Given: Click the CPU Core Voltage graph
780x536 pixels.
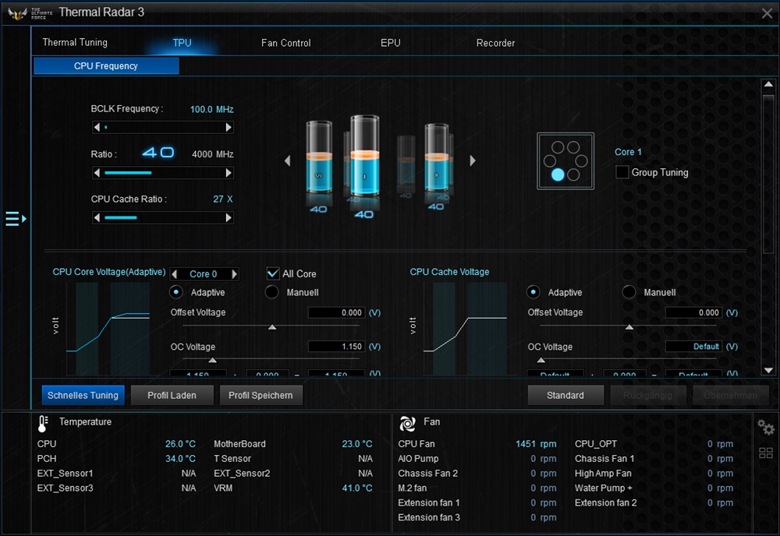Looking at the screenshot, I should tap(108, 328).
